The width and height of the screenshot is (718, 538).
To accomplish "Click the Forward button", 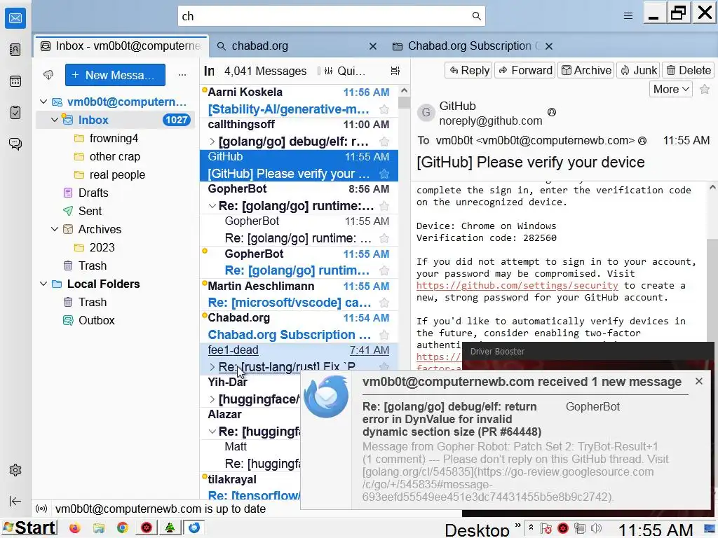I will point(525,71).
